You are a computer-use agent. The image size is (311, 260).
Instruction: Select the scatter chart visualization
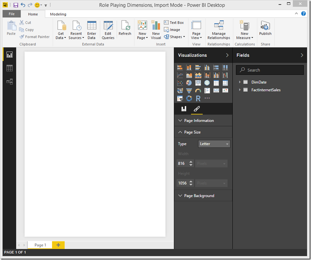pos(180,83)
